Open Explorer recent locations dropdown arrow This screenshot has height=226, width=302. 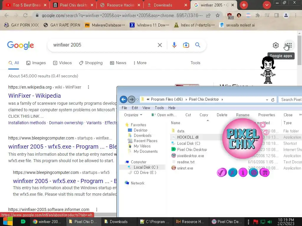coord(137,99)
